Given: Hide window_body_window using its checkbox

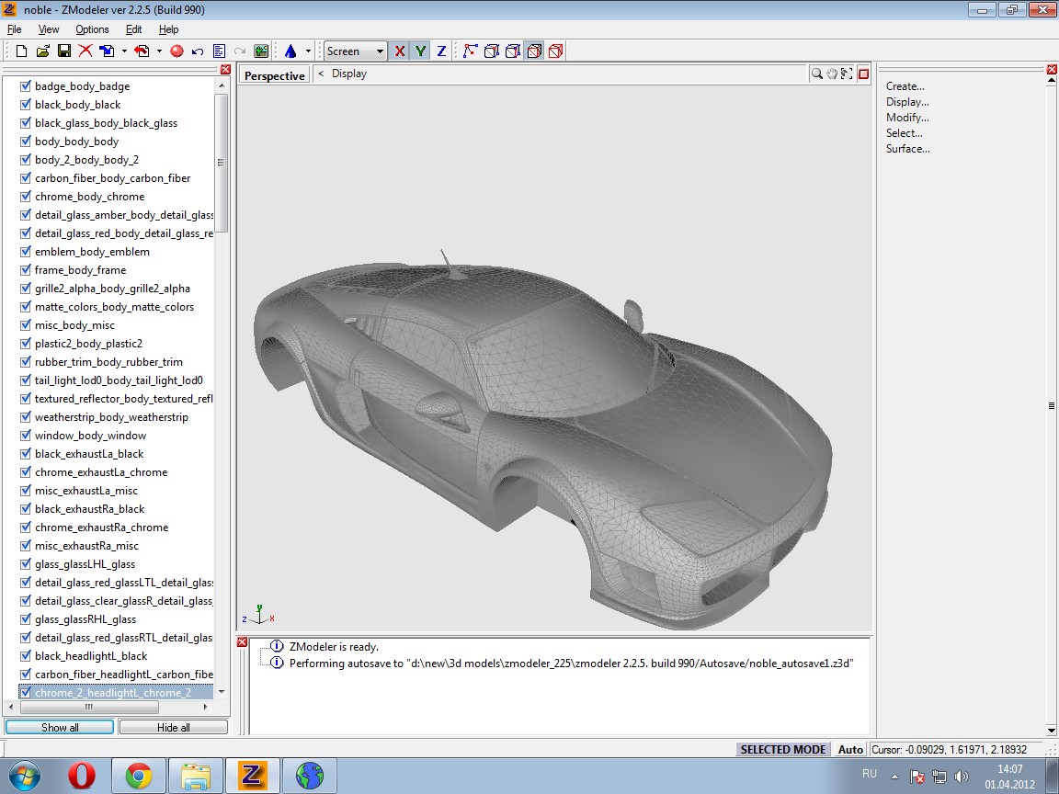Looking at the screenshot, I should [26, 436].
